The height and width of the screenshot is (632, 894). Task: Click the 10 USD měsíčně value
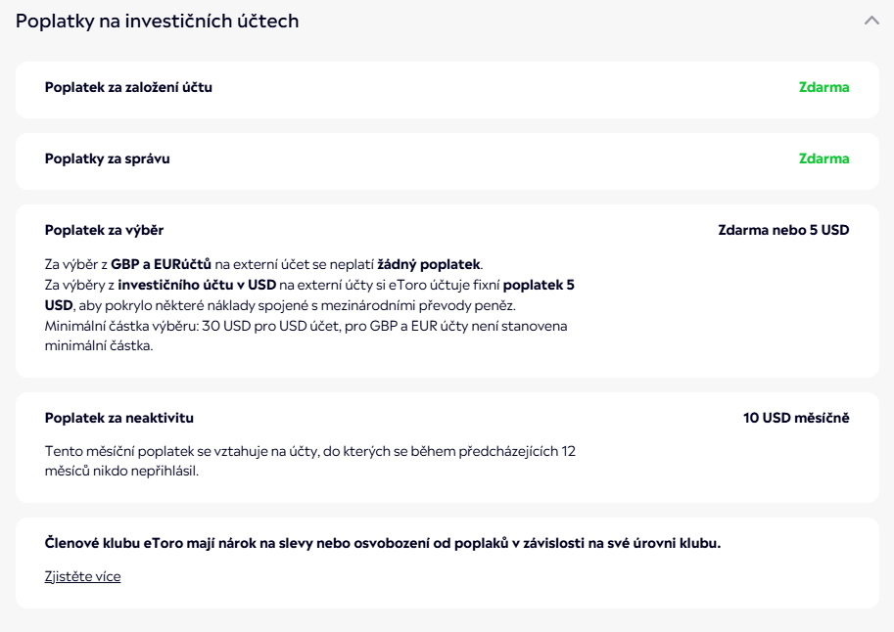click(796, 418)
